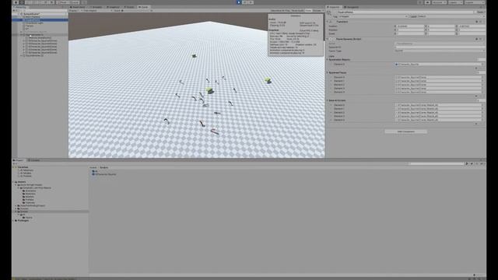The height and width of the screenshot is (280, 498).
Task: Open the Display 1 dropdown in Game view
Action: coord(75,10)
